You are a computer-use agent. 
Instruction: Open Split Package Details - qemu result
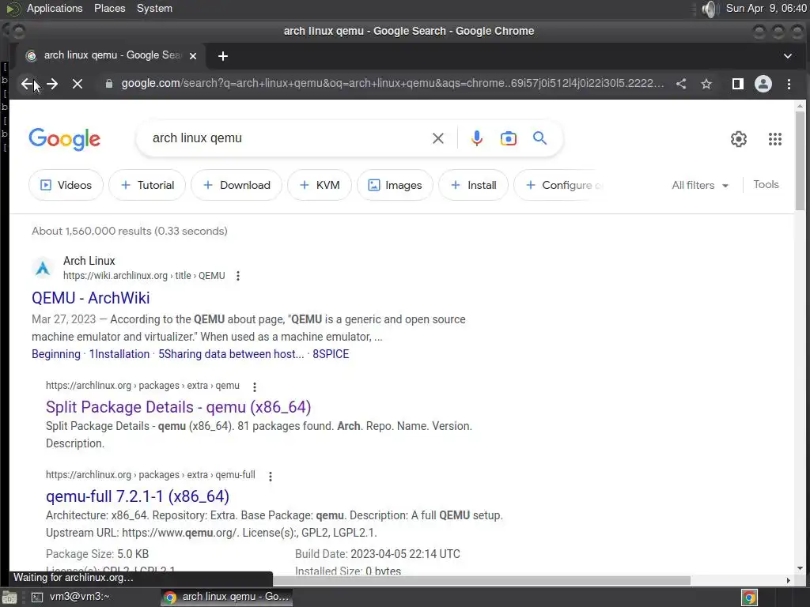click(178, 407)
